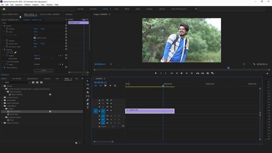The height and width of the screenshot is (153, 272).
Task: Expand the Audio Effects folder
Action: pyautogui.click(x=2, y=100)
